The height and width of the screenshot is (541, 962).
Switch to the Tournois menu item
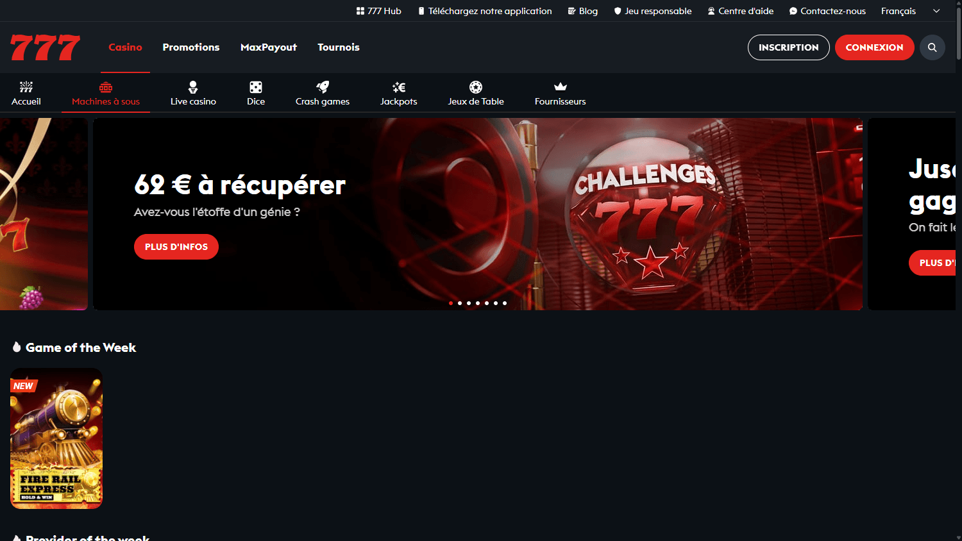[339, 47]
